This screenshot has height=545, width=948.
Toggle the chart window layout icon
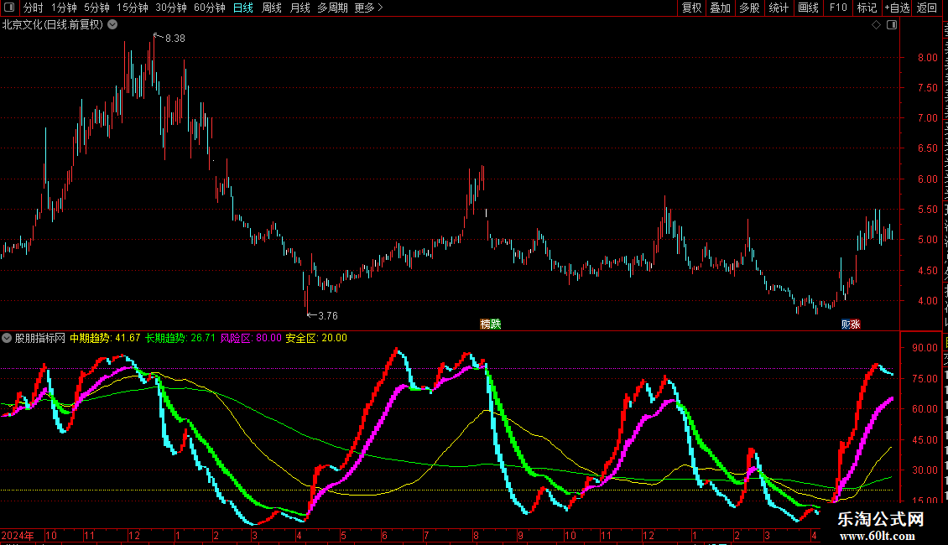pyautogui.click(x=892, y=25)
